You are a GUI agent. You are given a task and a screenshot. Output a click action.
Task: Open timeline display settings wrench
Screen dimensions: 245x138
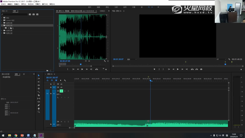(x=65, y=81)
